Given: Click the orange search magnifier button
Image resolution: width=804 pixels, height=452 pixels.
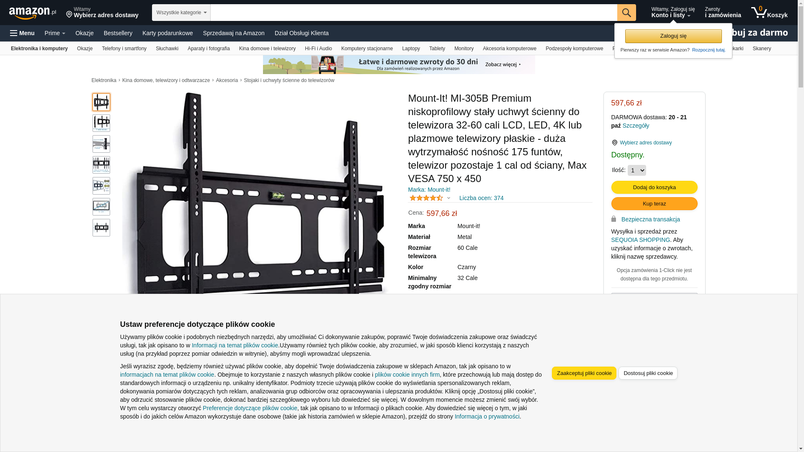Looking at the screenshot, I should [x=626, y=13].
